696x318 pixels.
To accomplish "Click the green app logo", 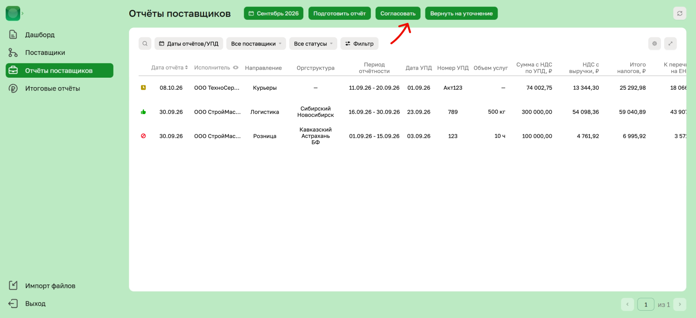I will pyautogui.click(x=13, y=13).
